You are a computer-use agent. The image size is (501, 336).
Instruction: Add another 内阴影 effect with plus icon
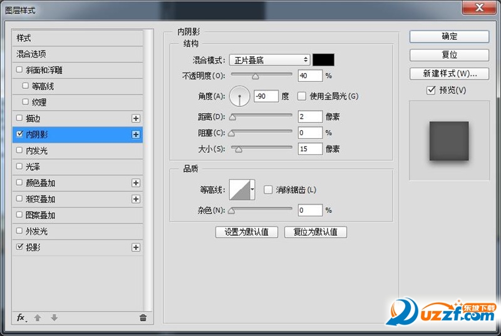pos(136,135)
